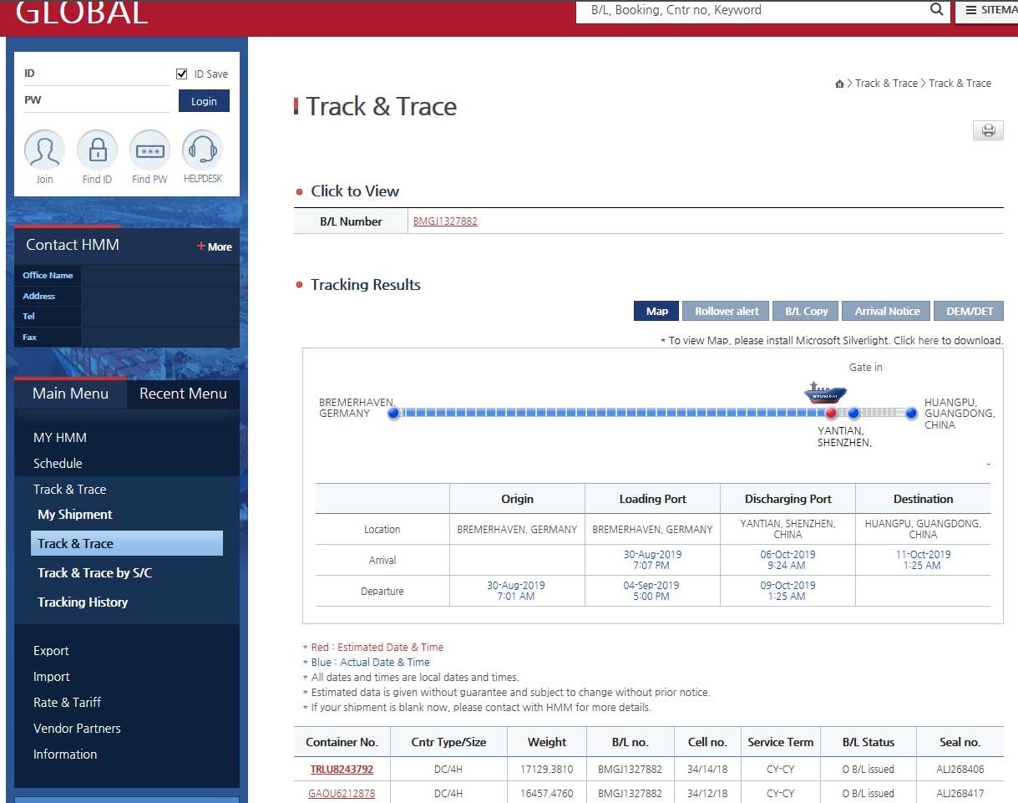Open container TRLU8243792 details

tap(342, 769)
